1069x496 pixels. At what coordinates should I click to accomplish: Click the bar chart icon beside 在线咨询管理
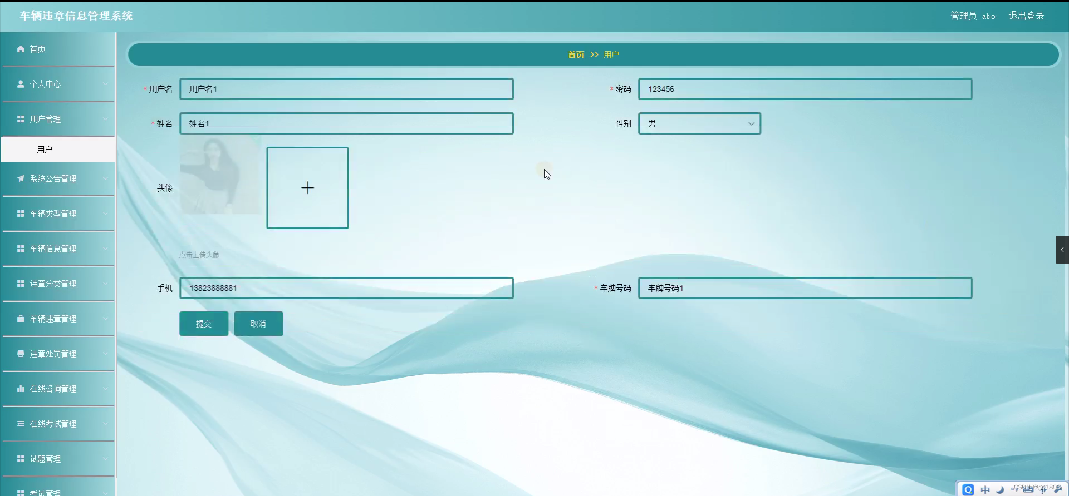[21, 389]
